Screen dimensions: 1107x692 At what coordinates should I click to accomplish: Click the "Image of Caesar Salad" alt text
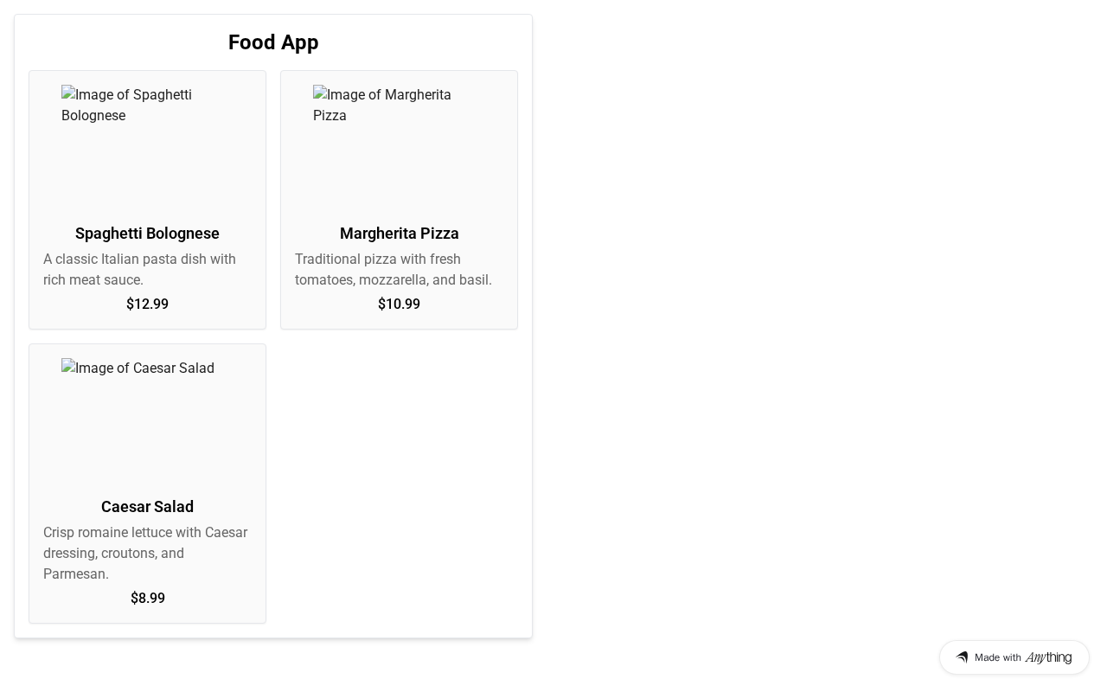(144, 368)
